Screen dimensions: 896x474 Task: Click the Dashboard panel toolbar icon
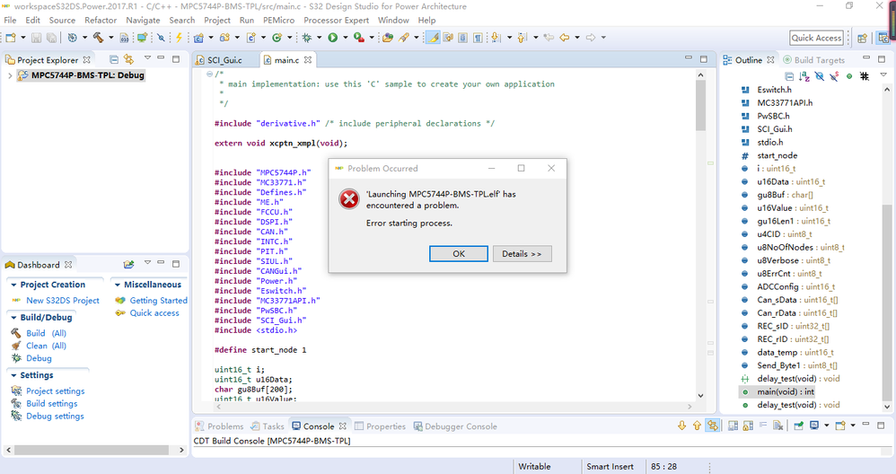[x=128, y=265]
